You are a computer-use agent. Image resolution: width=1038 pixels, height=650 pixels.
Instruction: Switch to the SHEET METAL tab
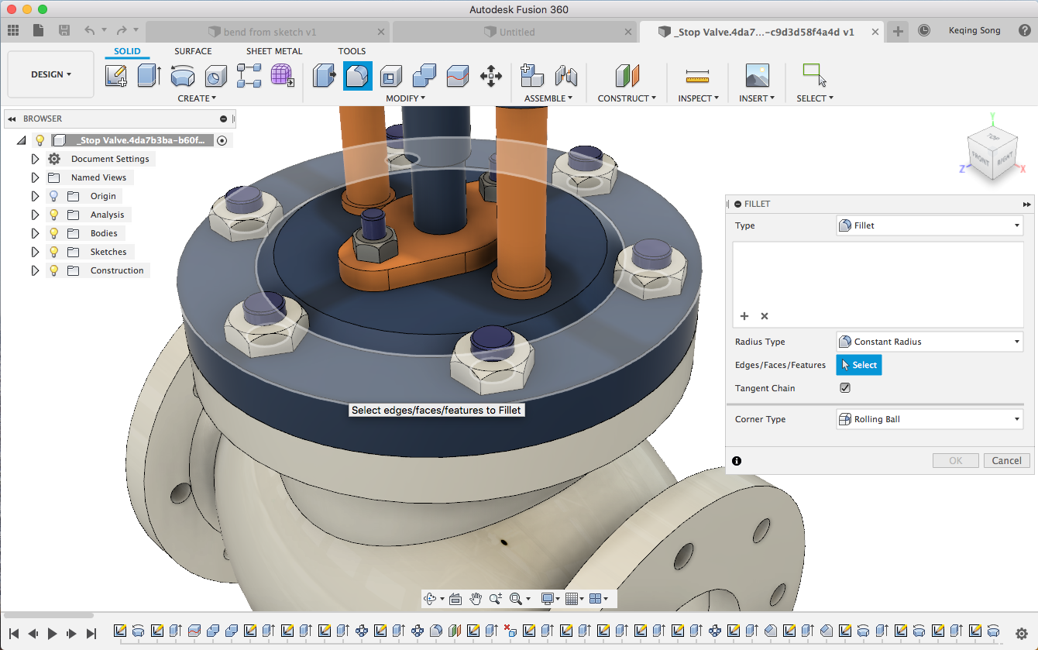[x=274, y=51]
